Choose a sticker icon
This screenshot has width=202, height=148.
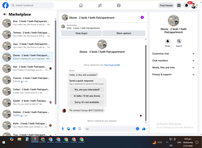(x=74, y=129)
